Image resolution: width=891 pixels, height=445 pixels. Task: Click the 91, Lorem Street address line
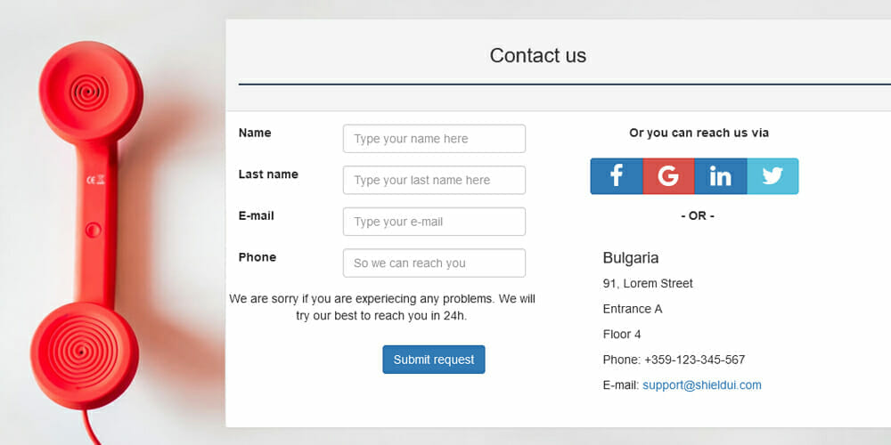pyautogui.click(x=648, y=283)
